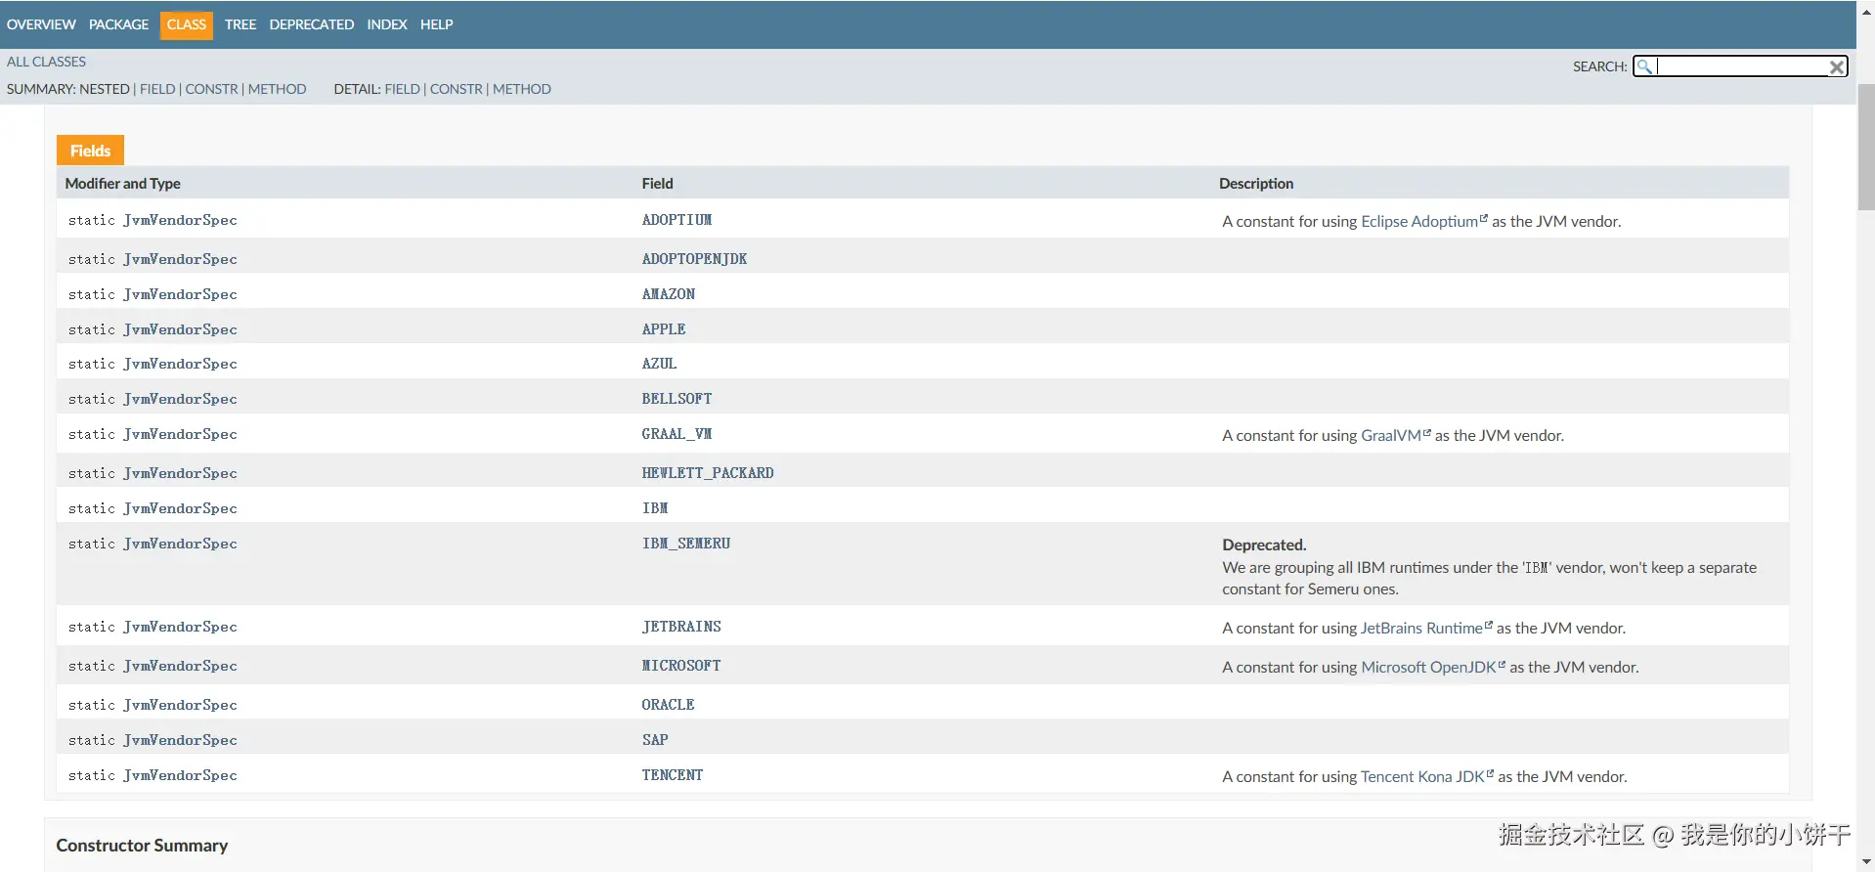Open the ADOPTIUM field link

pyautogui.click(x=676, y=220)
